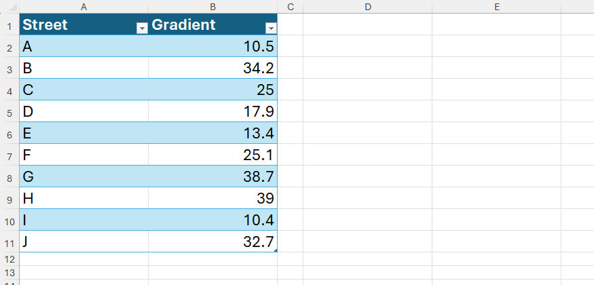The height and width of the screenshot is (285, 594).
Task: Select row 1 header
Action: [x=10, y=25]
